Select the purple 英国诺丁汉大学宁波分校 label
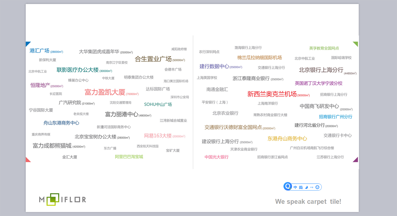 318,83
